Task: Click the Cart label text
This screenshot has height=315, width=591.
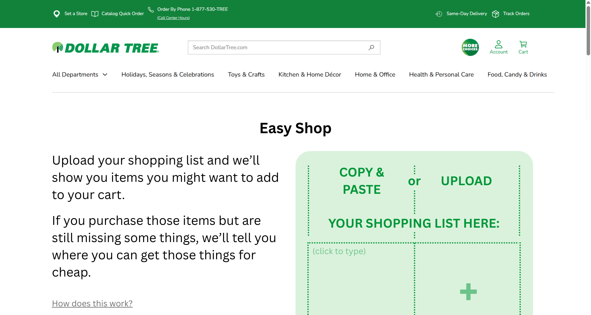Action: 523,52
